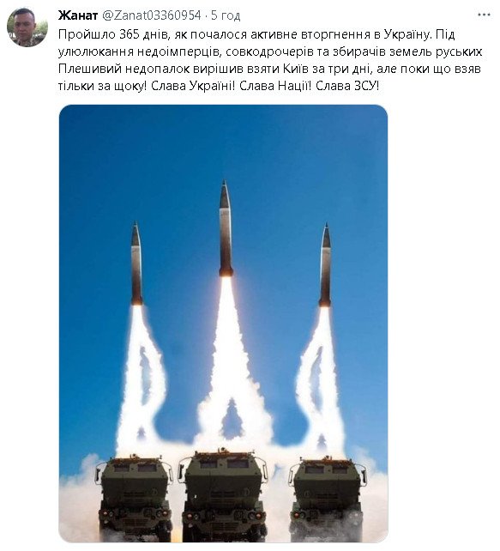Viewport: 500px width, 551px height.
Task: Select the left HIMARS launcher truck
Action: coord(134,499)
